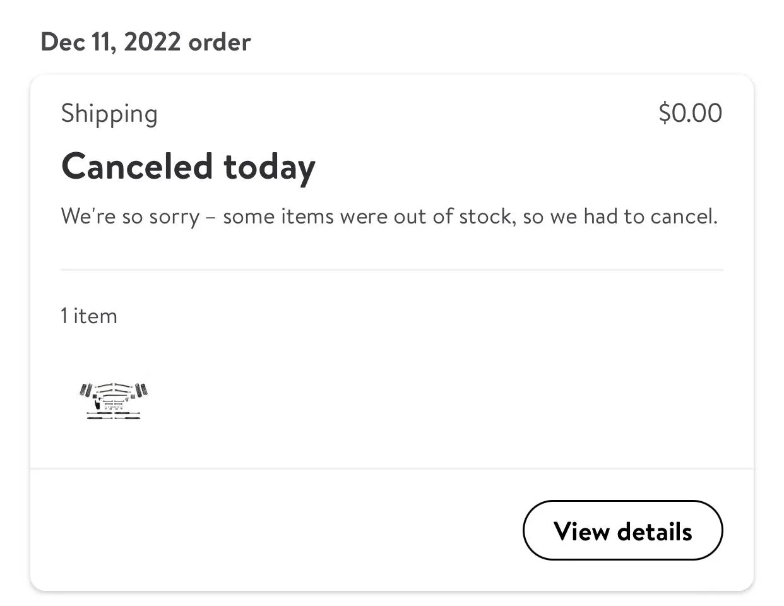Click the word 'Canceled' in the status
This screenshot has width=784, height=606.
(137, 166)
